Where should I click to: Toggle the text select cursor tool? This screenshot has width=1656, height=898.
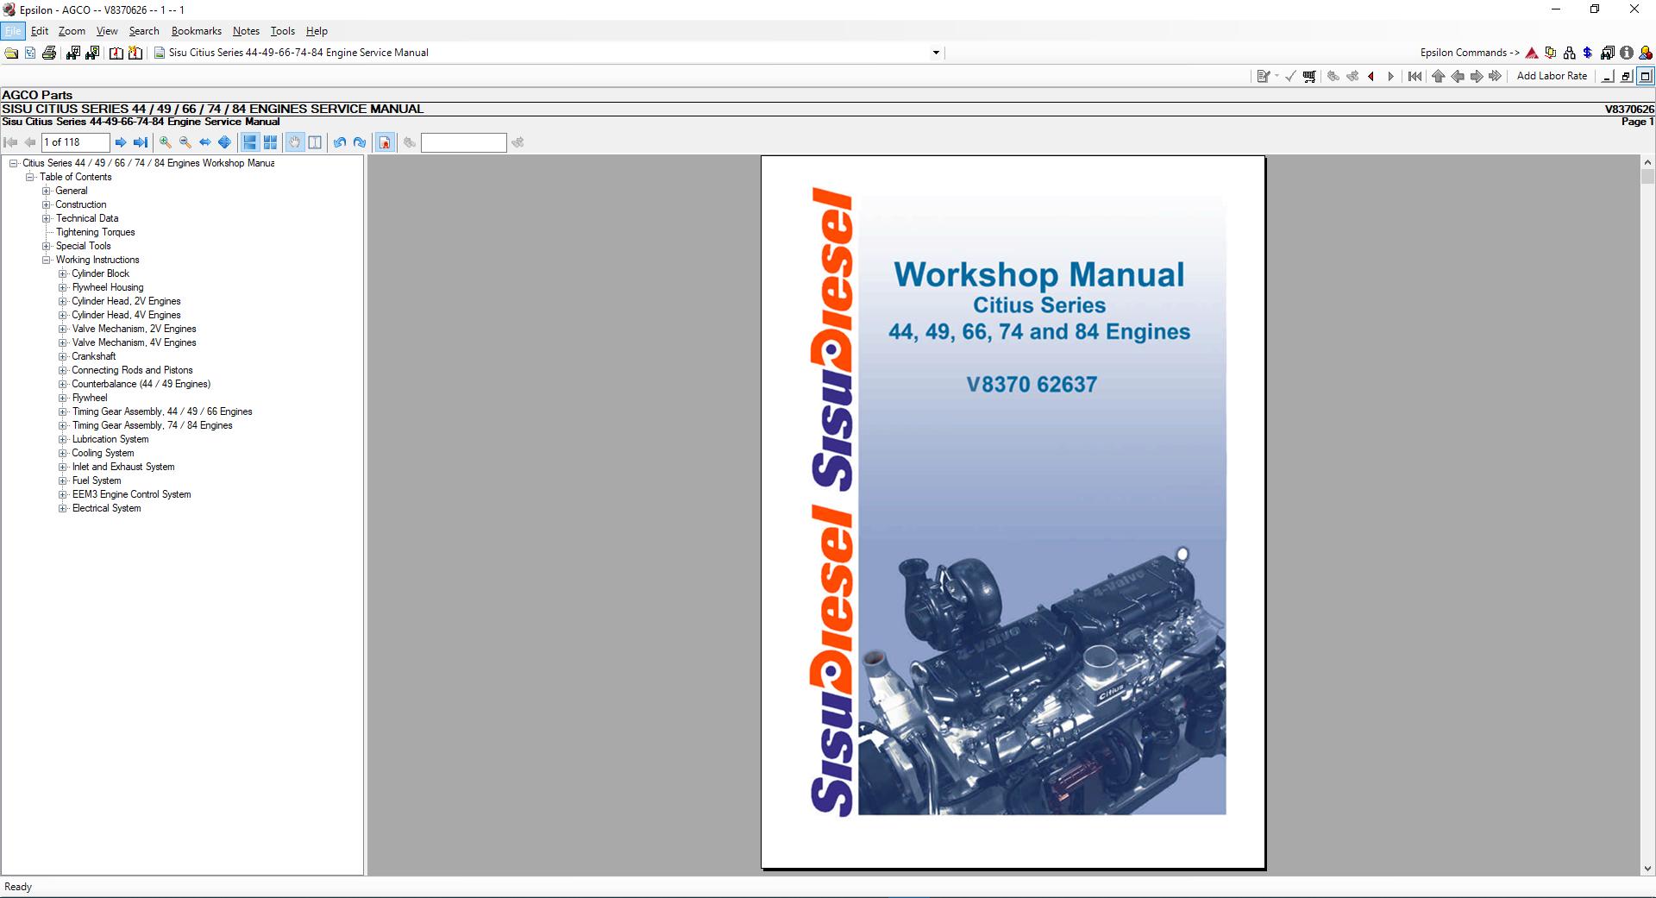[315, 142]
